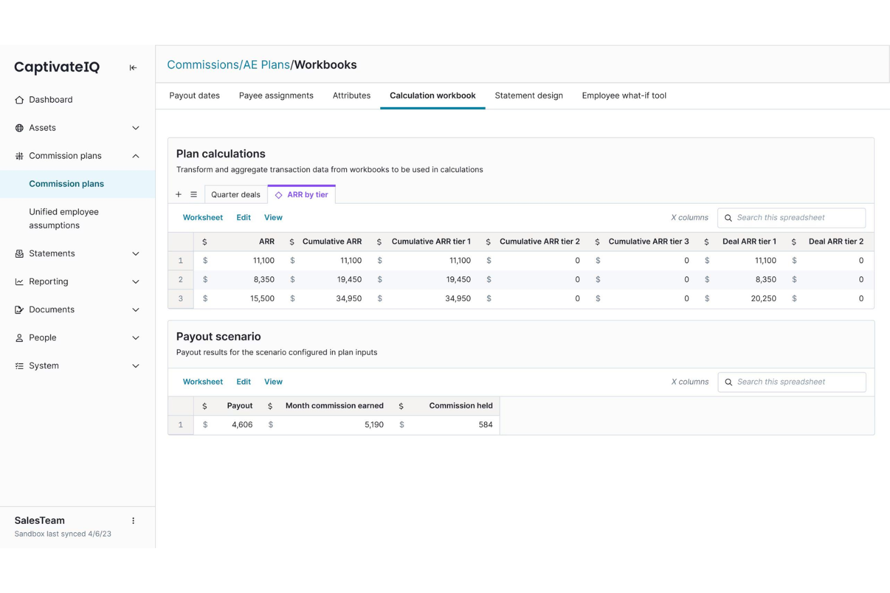This screenshot has width=890, height=593.
Task: Click the People person icon
Action: click(x=19, y=338)
